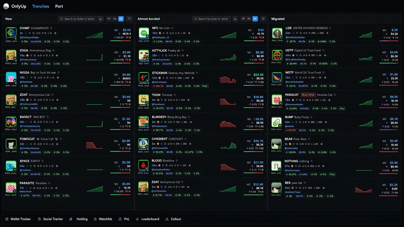
Task: Click copy icon beside STICKMAN Destroy Any Website
Action: click(x=198, y=73)
